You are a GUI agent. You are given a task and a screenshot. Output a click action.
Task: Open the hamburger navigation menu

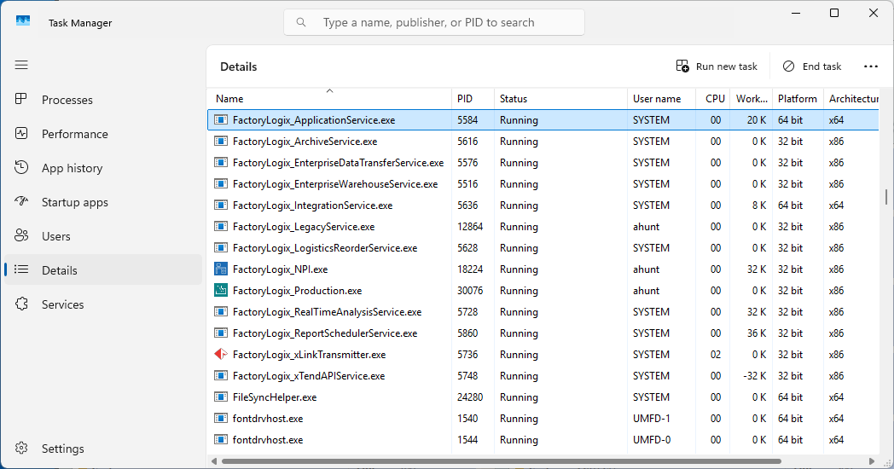click(x=21, y=65)
